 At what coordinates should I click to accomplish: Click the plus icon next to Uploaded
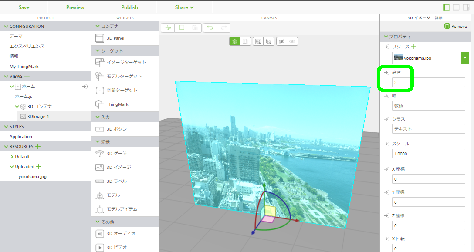(38, 167)
